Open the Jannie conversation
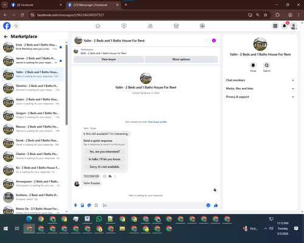 point(33,61)
